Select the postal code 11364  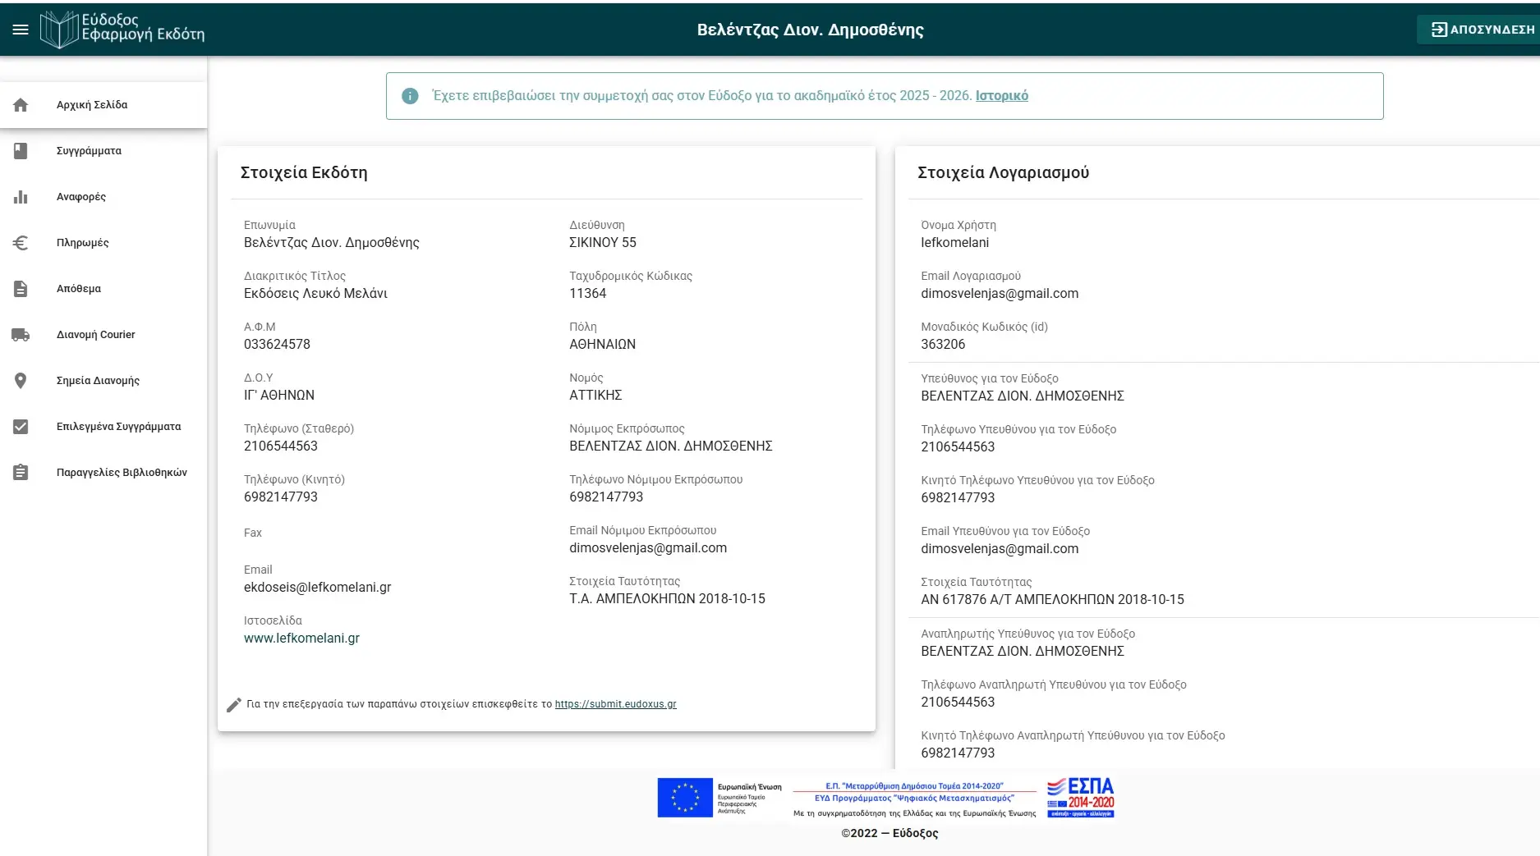tap(588, 294)
